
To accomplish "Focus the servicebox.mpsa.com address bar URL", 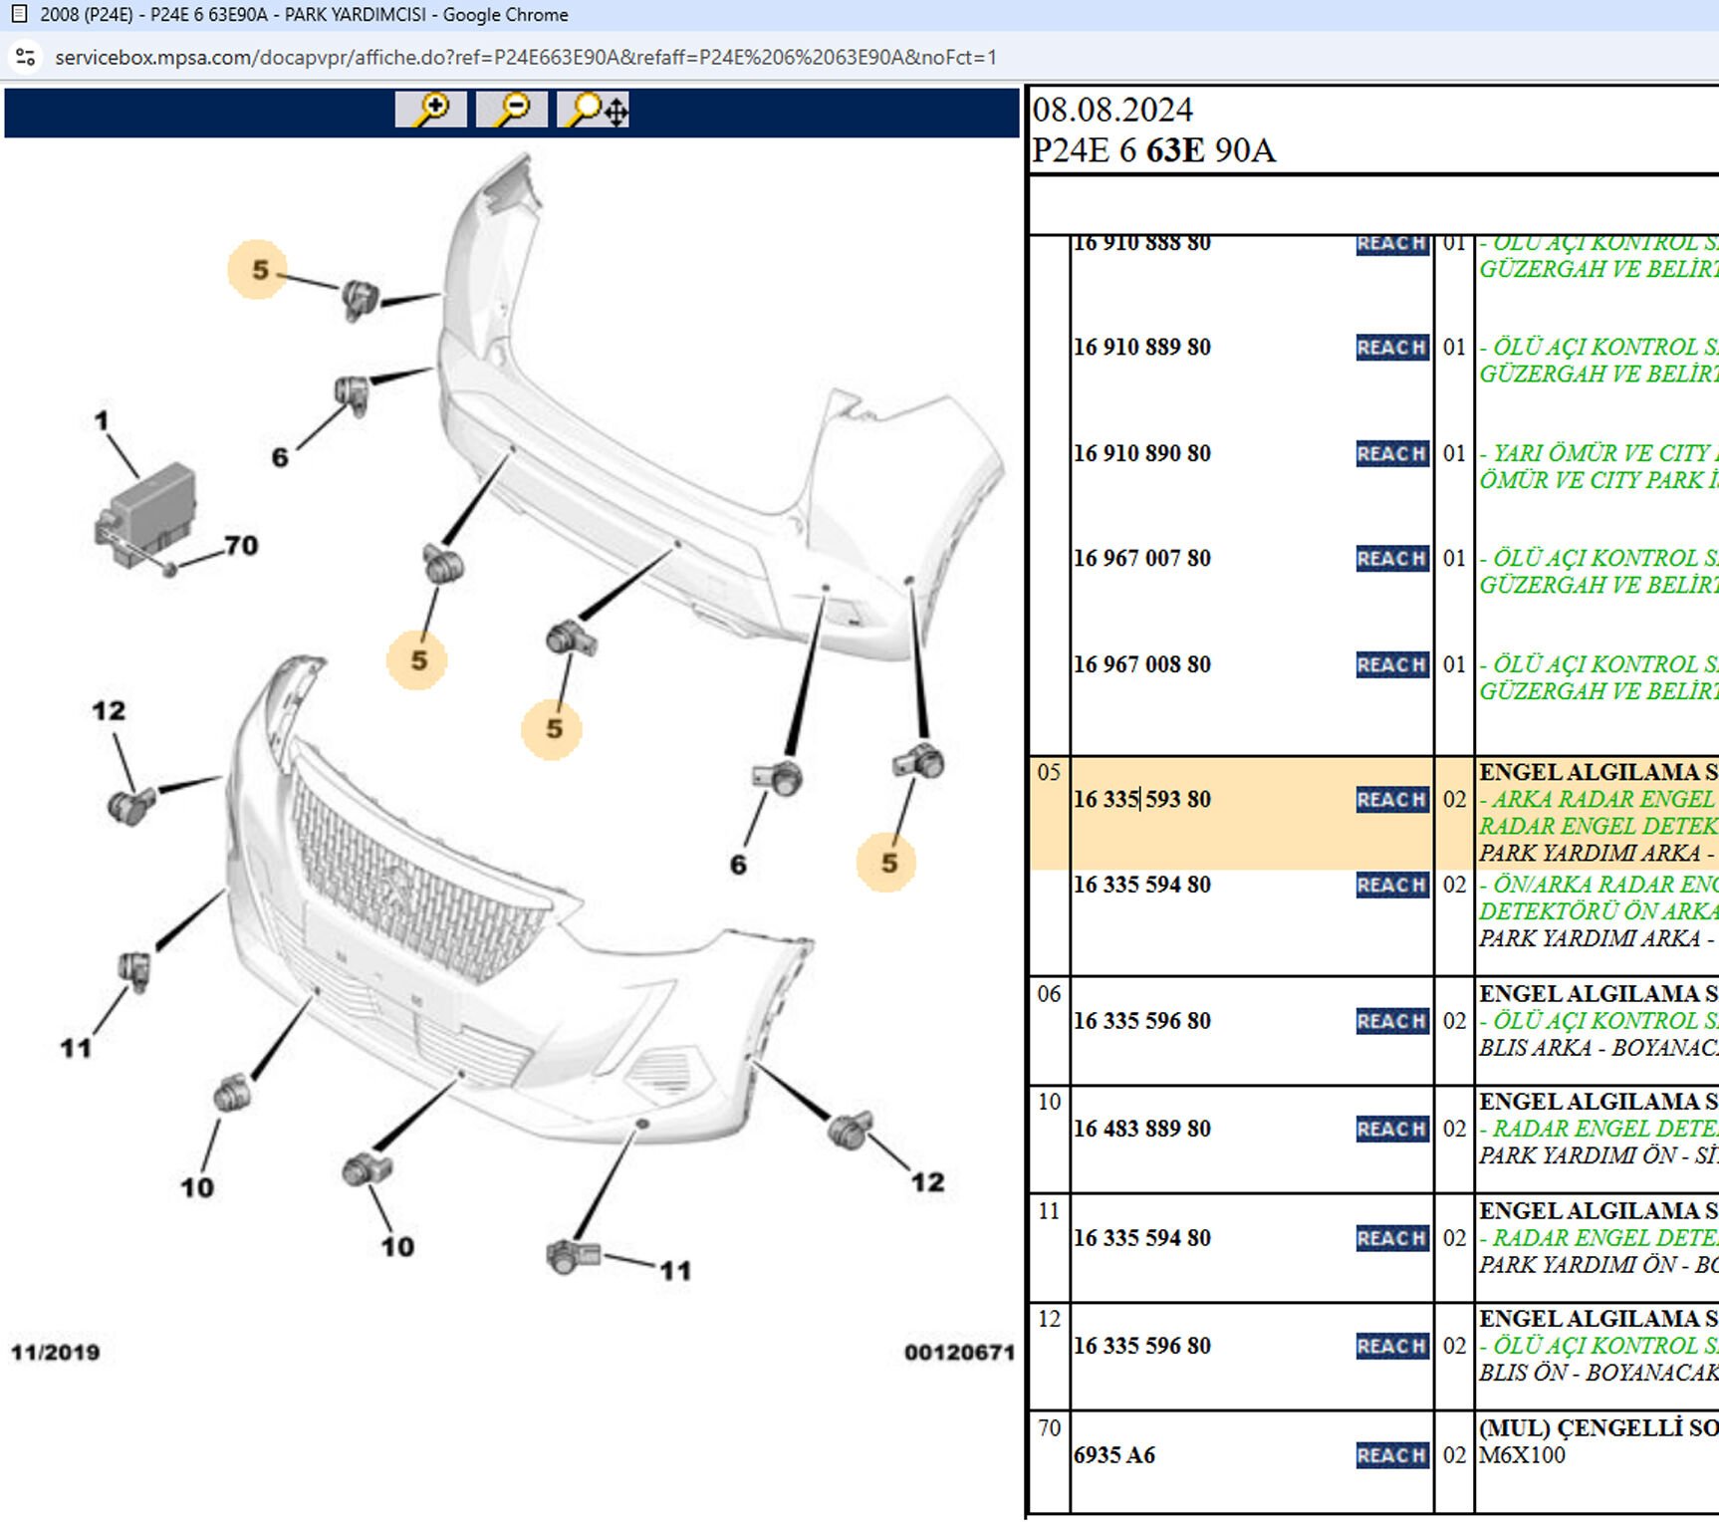I will (525, 58).
